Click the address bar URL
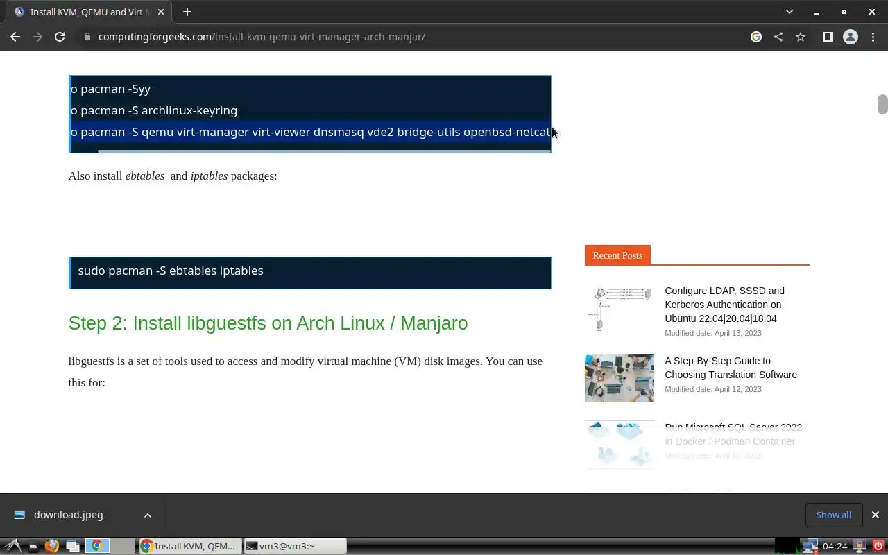888x555 pixels. [x=262, y=37]
